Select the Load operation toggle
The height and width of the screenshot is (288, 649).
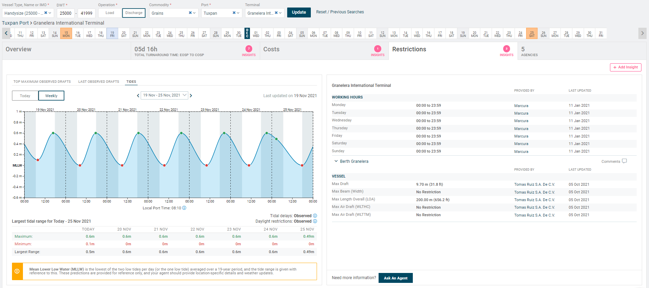[x=110, y=13]
